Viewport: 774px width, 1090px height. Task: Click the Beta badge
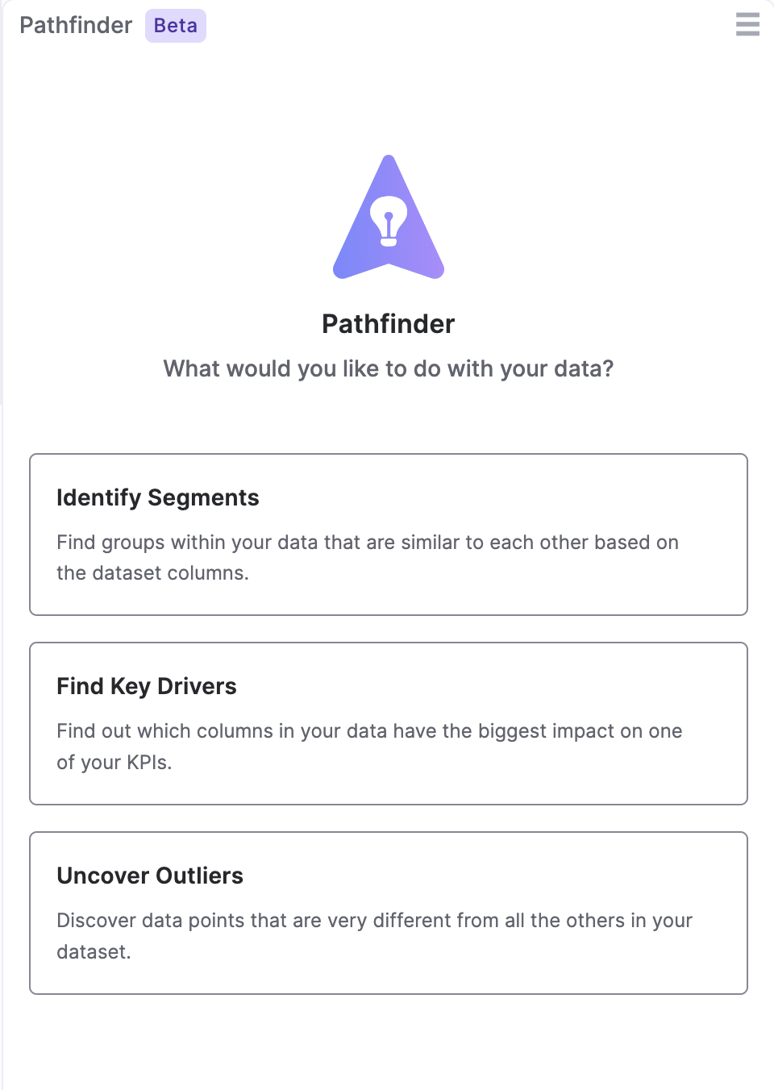tap(175, 25)
